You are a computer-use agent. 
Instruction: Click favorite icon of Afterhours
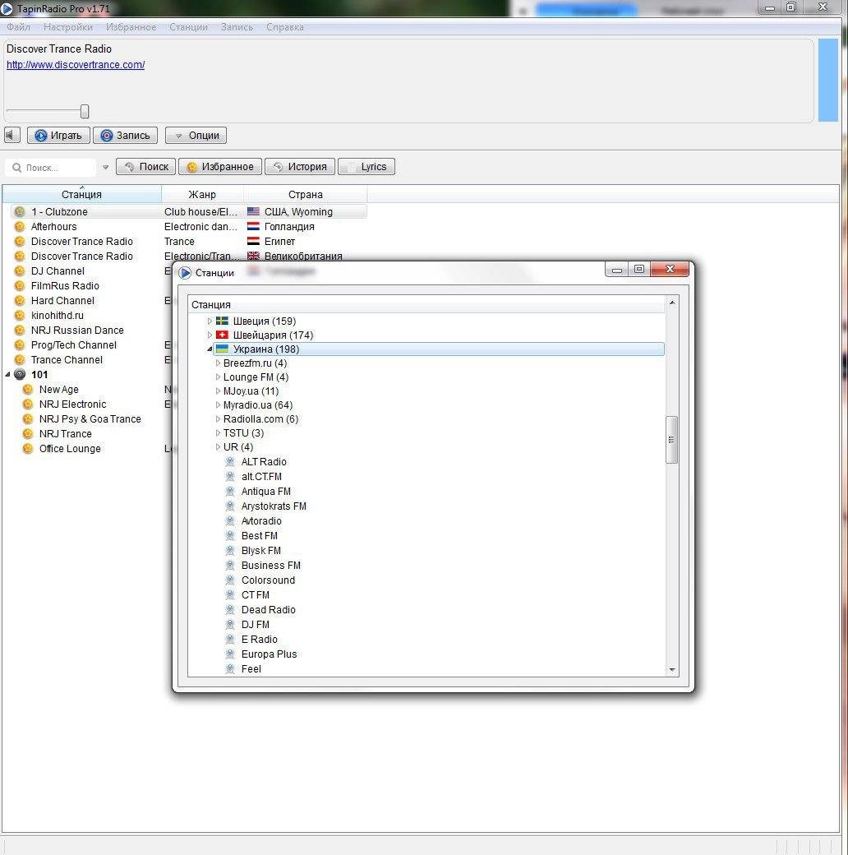pos(20,226)
